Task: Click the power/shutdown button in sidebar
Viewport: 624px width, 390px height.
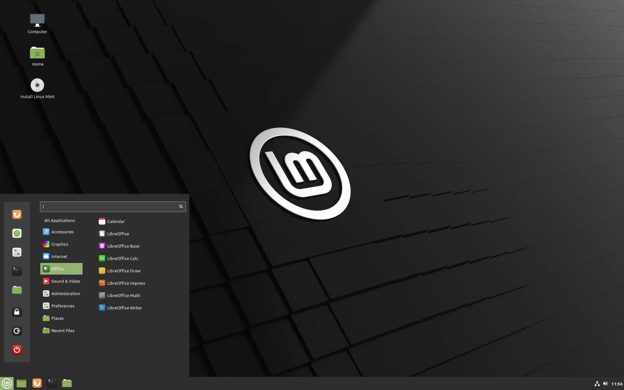Action: (17, 350)
